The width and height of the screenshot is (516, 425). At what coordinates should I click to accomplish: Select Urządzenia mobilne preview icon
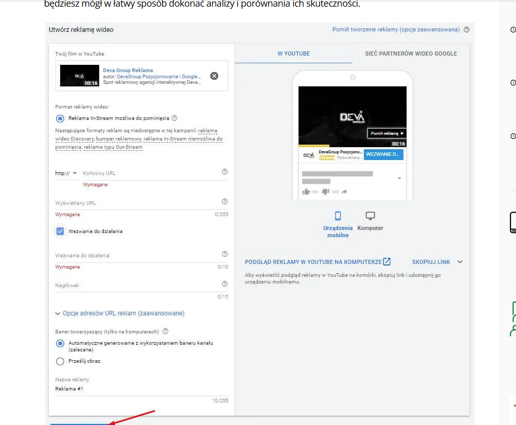pos(338,216)
